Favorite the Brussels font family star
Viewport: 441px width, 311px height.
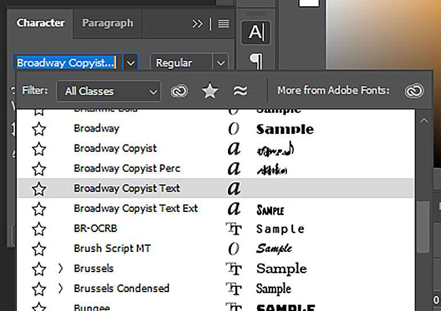pos(39,269)
